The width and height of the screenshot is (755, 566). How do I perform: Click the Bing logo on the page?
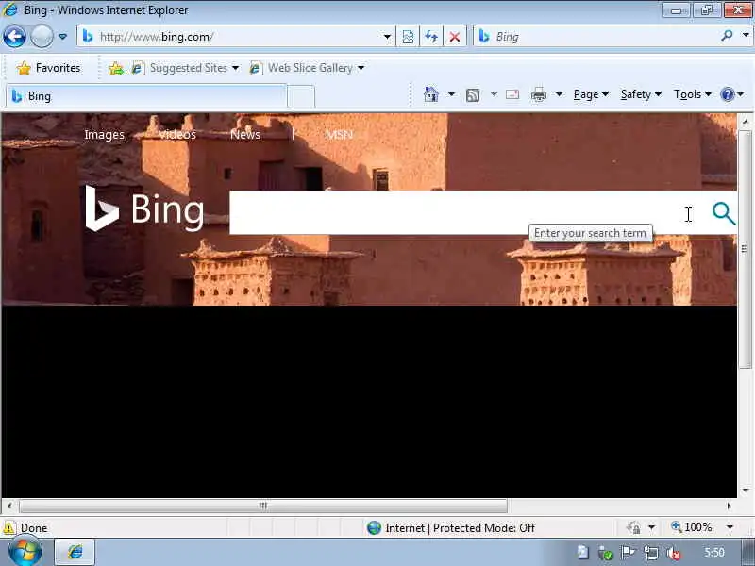[x=144, y=208]
